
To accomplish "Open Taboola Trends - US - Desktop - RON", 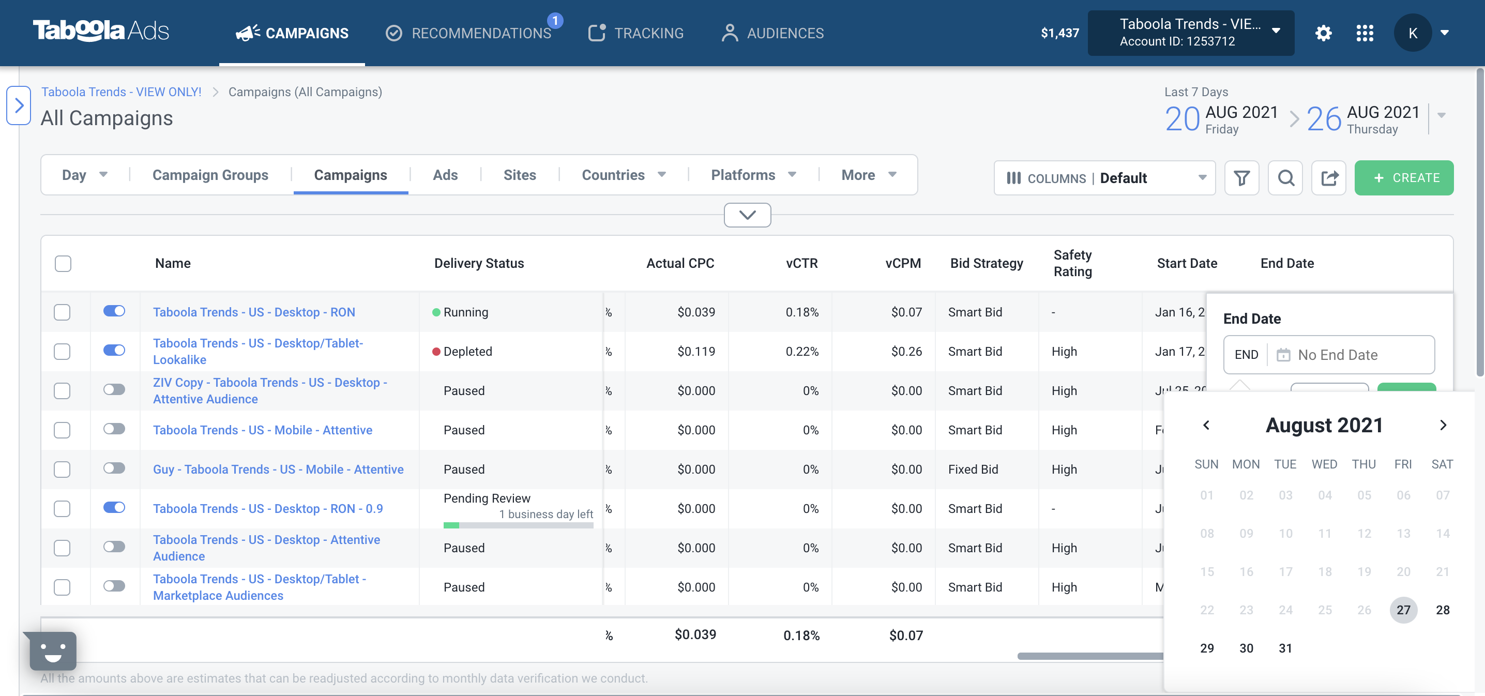I will 254,312.
